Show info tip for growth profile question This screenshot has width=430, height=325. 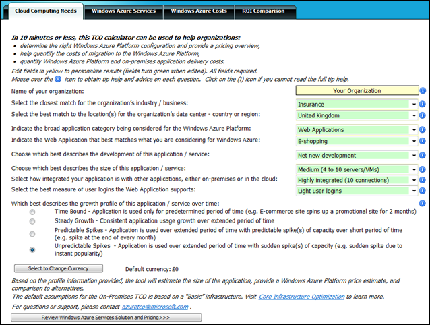click(x=423, y=204)
